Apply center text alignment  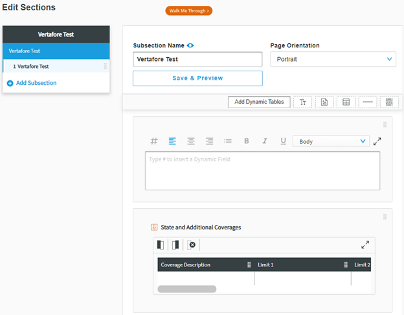coord(191,141)
